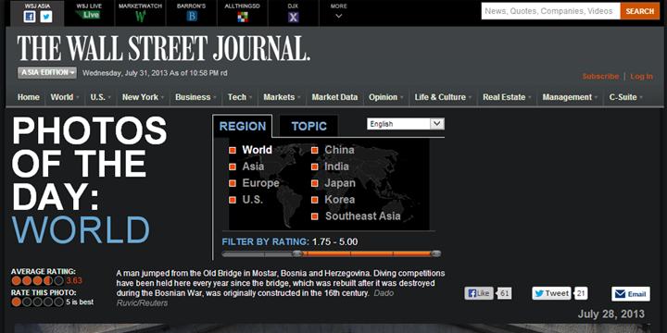Open the Barron's B icon

click(x=192, y=17)
